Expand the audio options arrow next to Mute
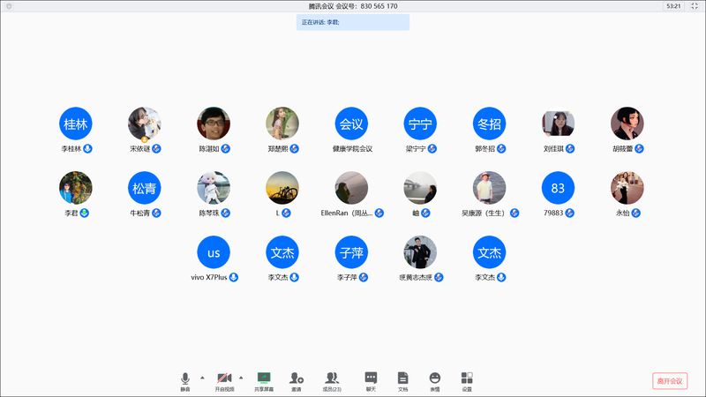This screenshot has width=706, height=397. click(202, 377)
